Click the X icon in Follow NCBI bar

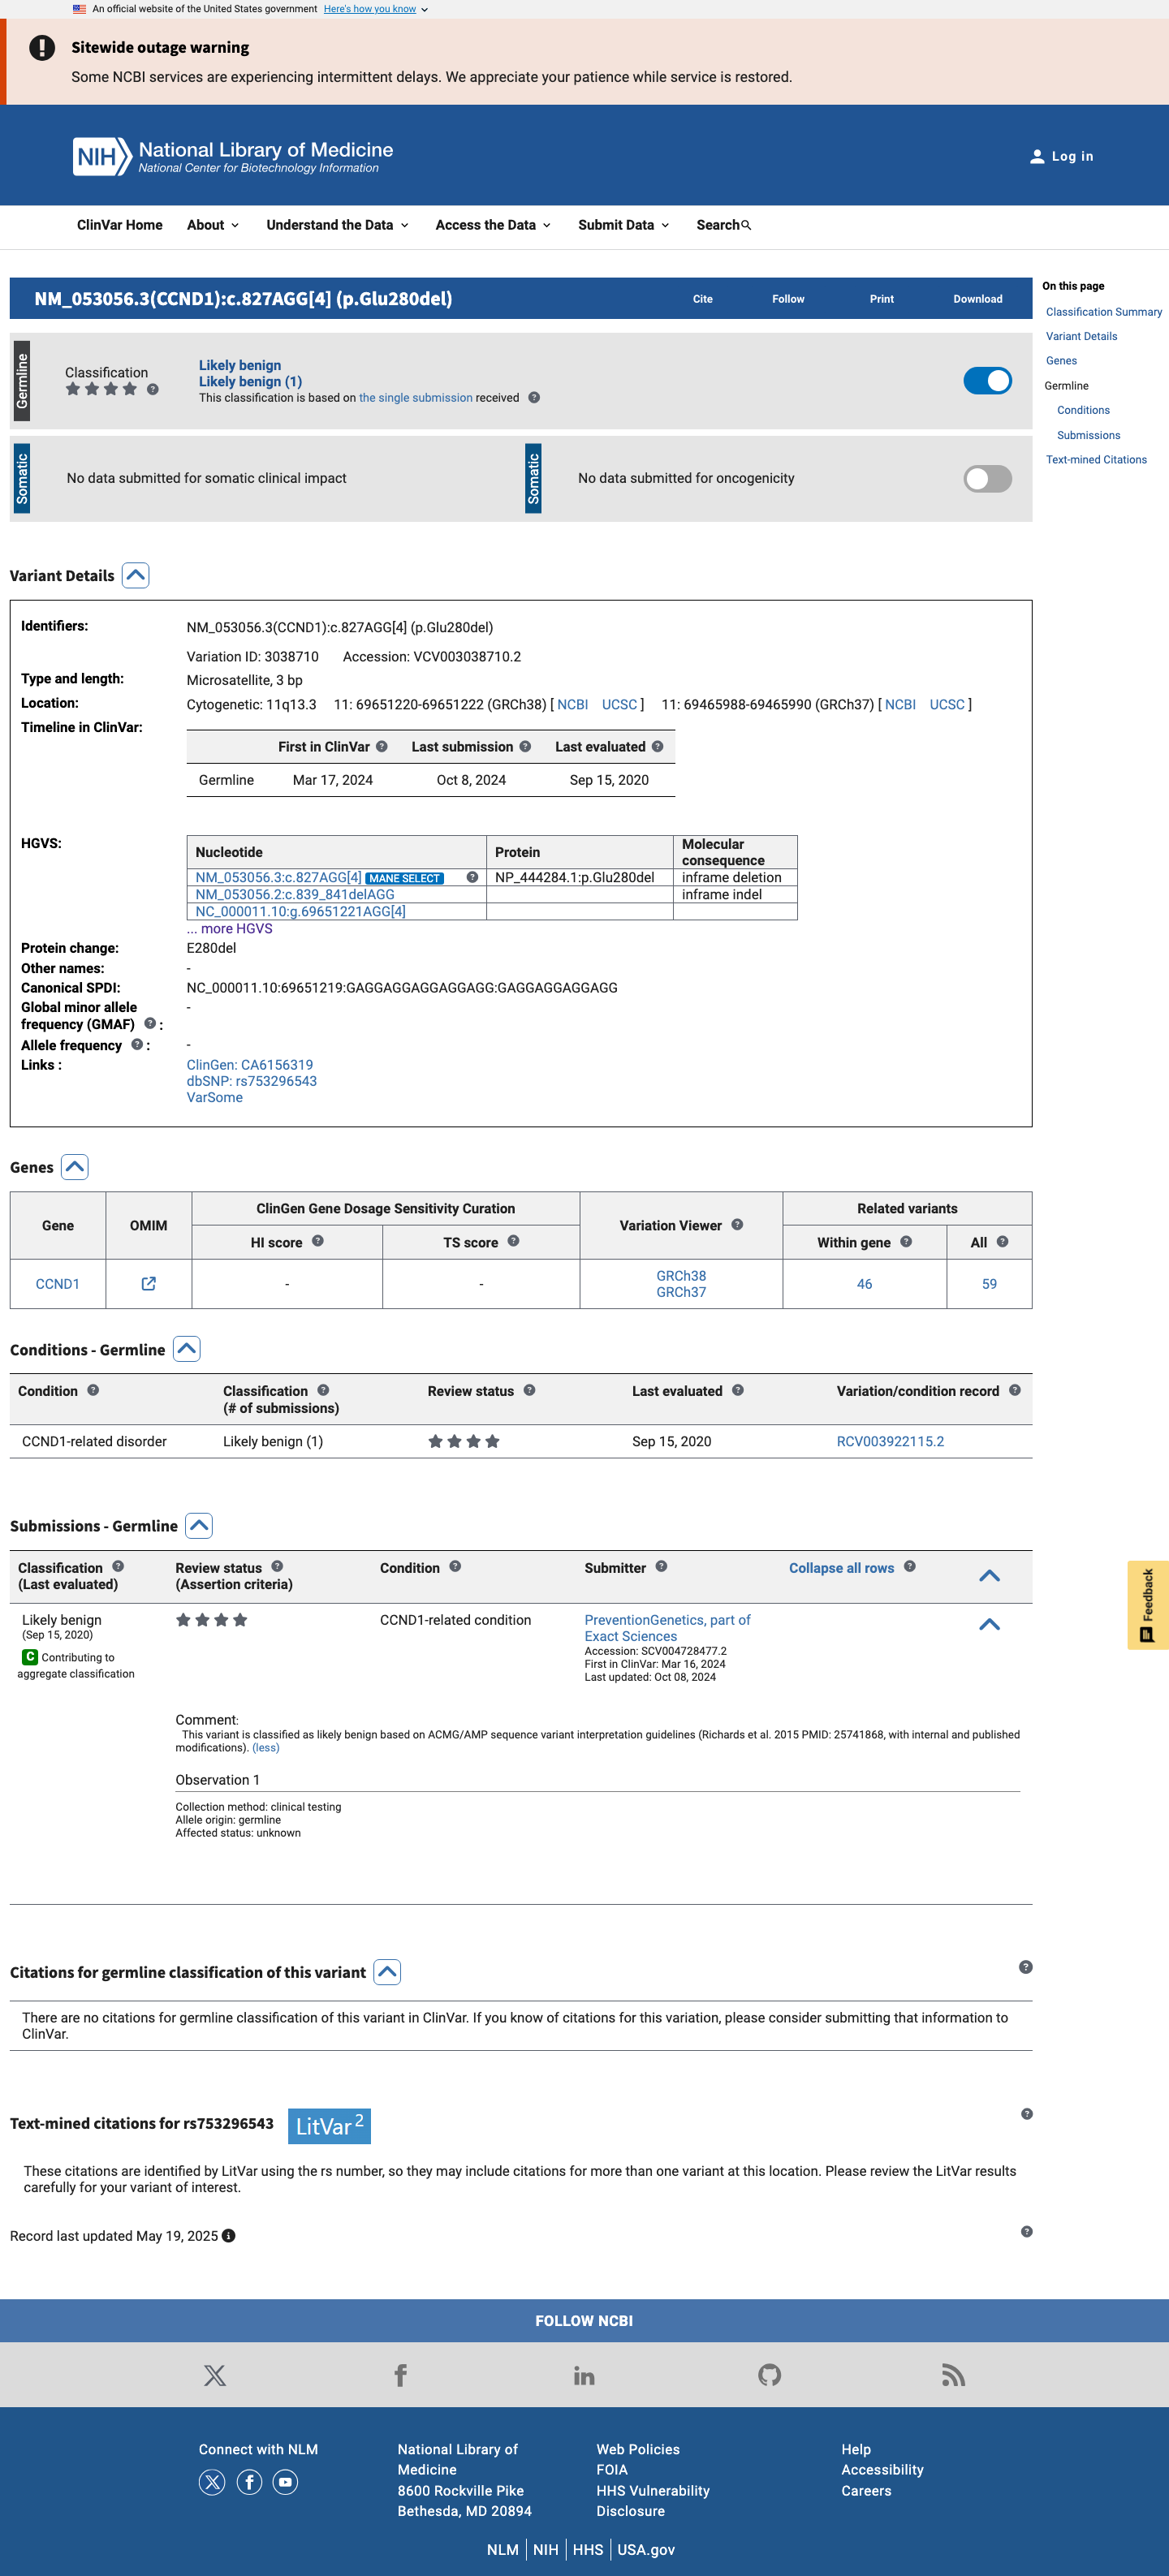(x=215, y=2375)
